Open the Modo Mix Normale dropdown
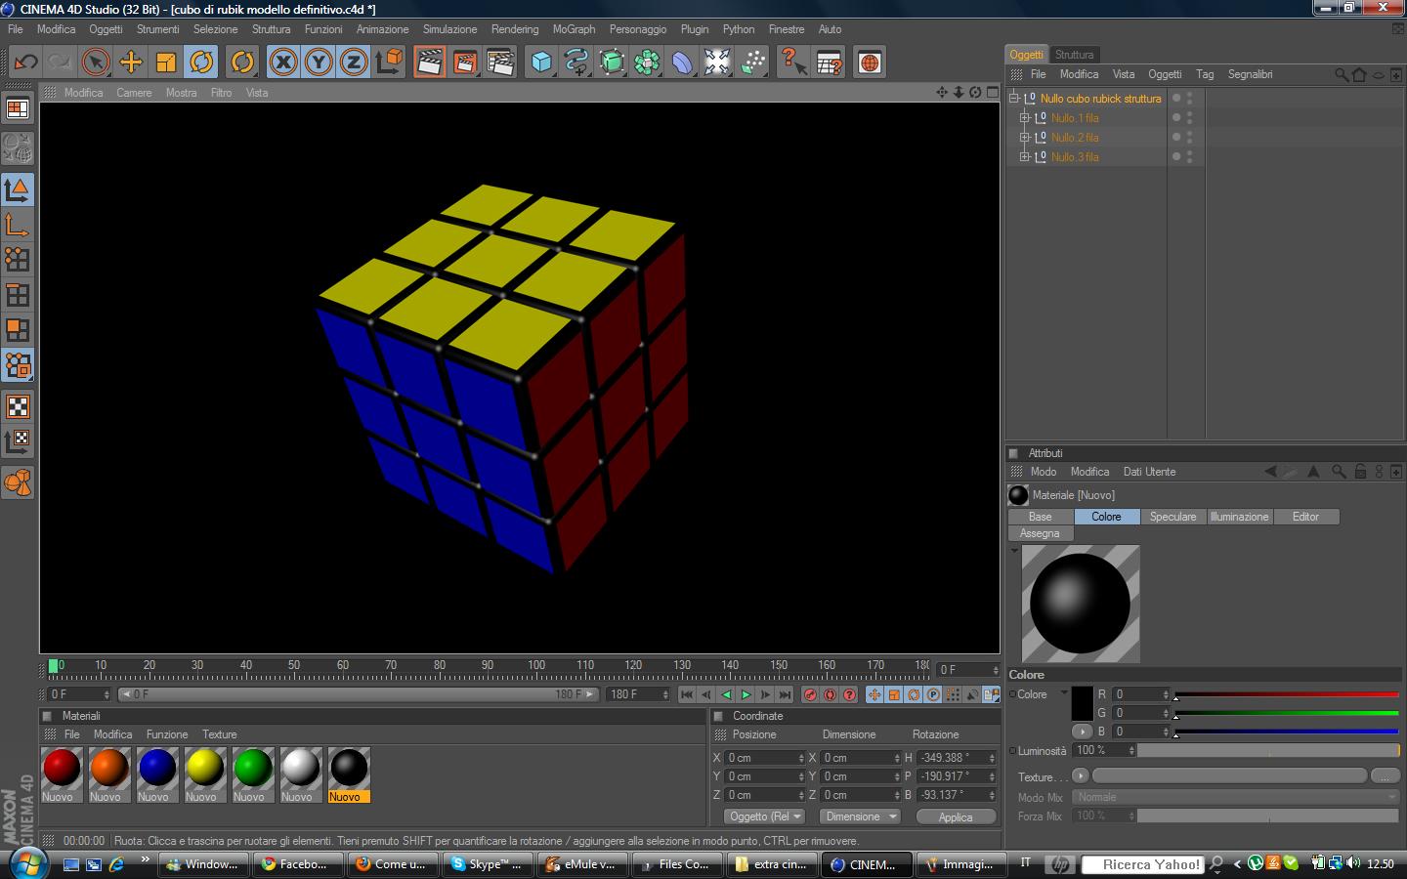Screen dimensions: 1407x879 coord(1236,797)
